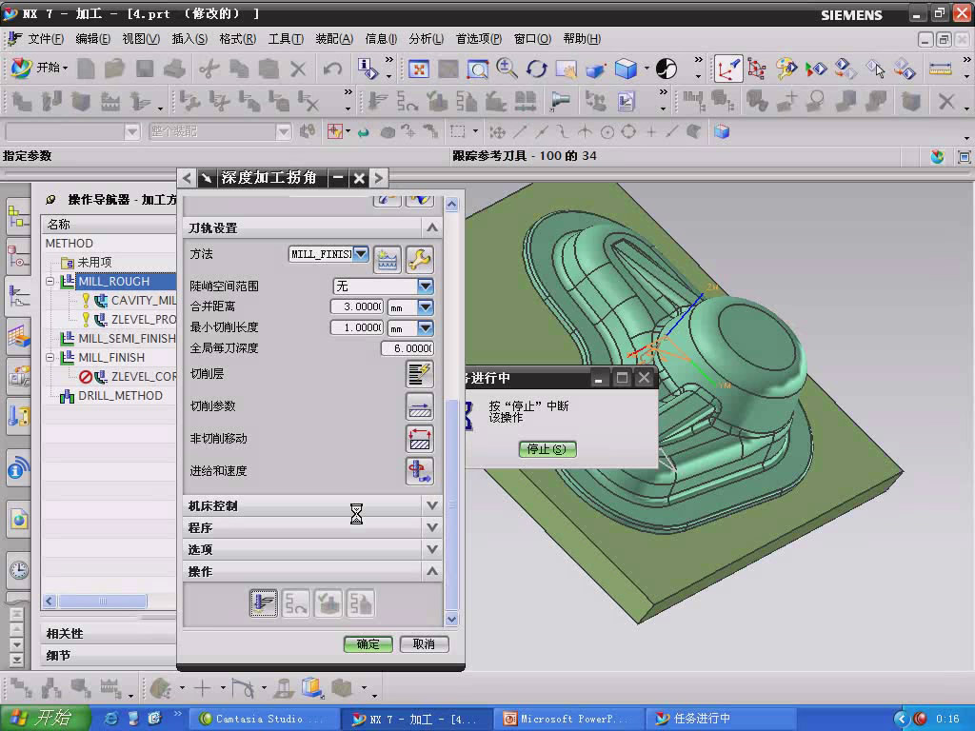The height and width of the screenshot is (731, 975).
Task: Click the previous arrow in dialog title bar
Action: coord(187,178)
